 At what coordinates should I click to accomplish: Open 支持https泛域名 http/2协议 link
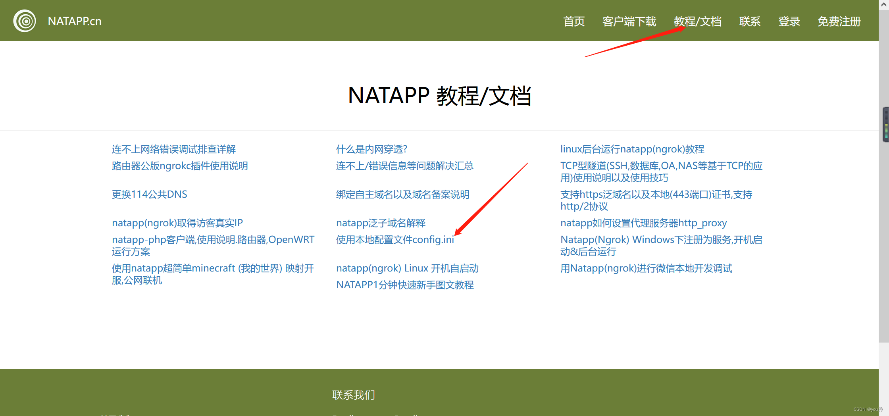tap(656, 200)
